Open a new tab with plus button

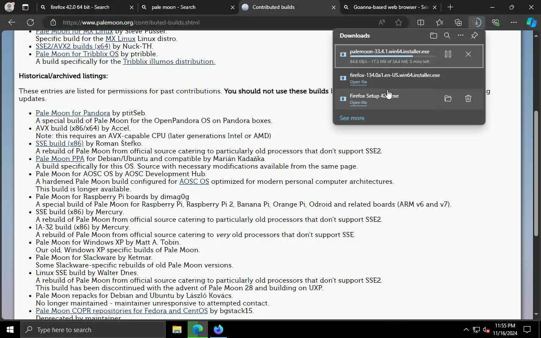click(450, 7)
